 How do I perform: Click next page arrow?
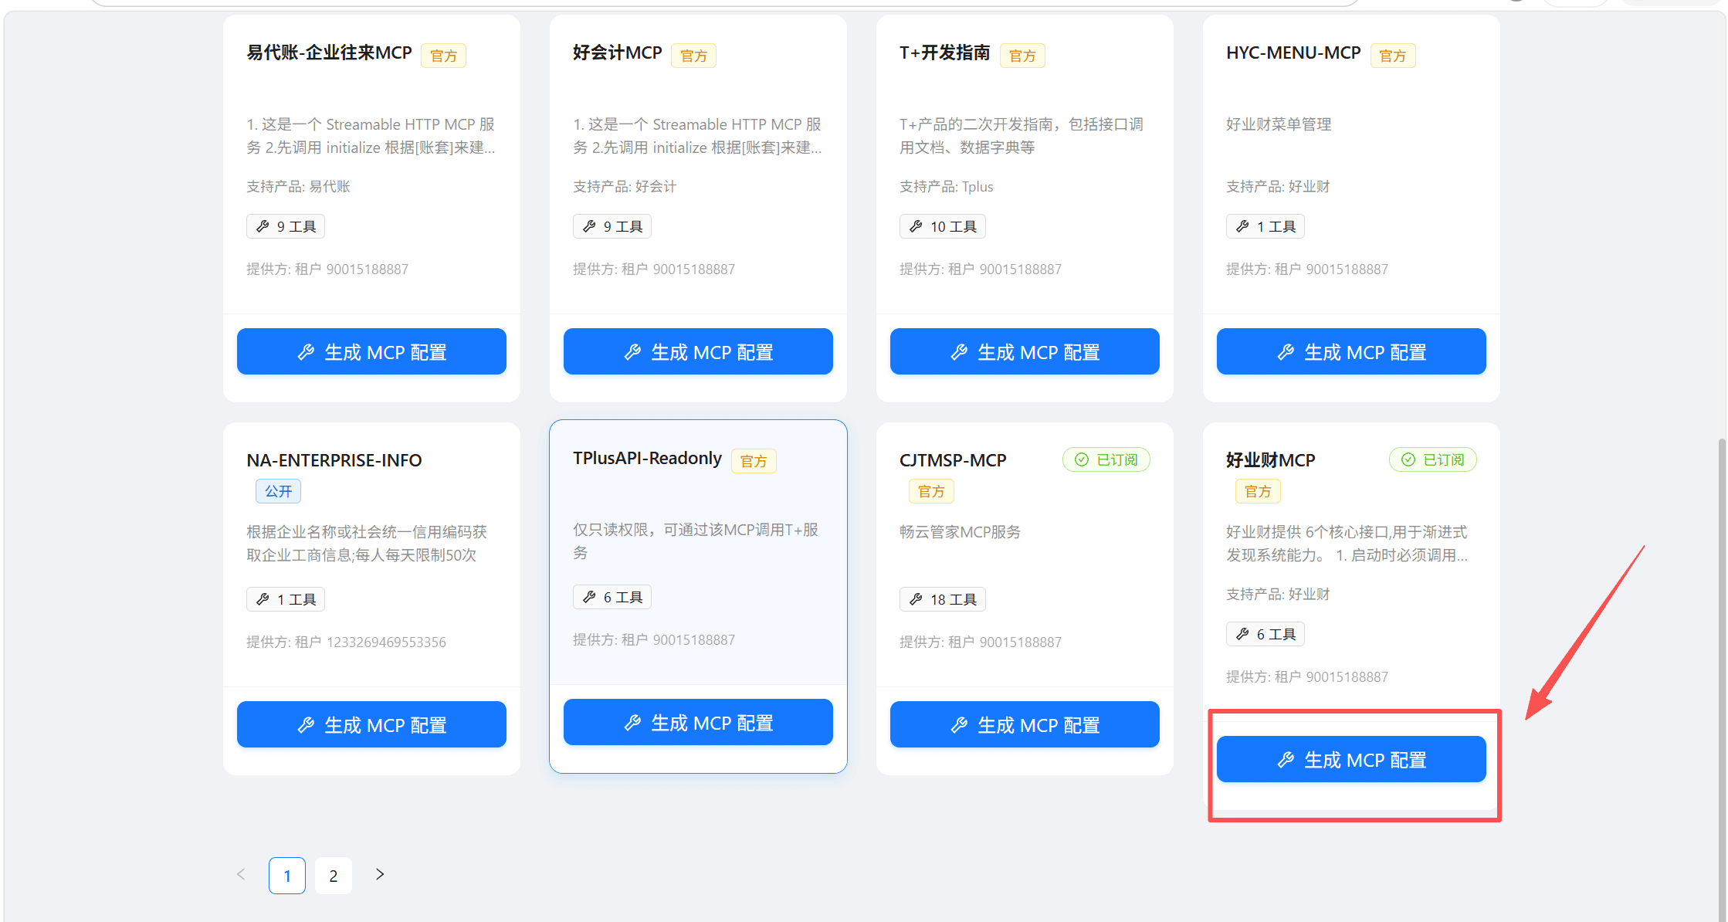(380, 874)
